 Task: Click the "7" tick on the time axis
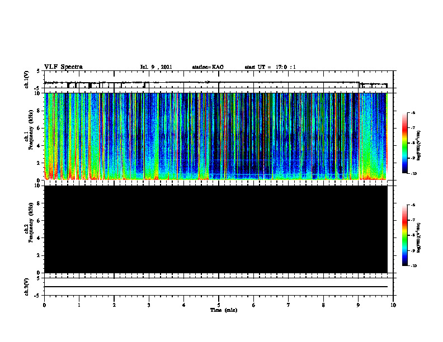(289, 305)
